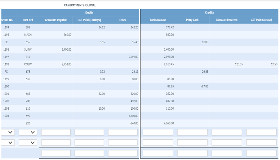The image size is (280, 160).
Task: Click first blank row Accounts Payable input
Action: tap(56, 132)
